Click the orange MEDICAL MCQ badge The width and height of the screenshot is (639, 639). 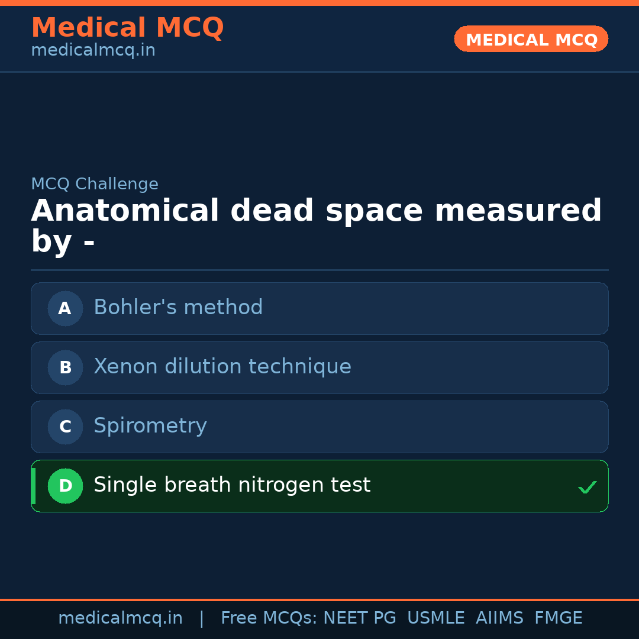(x=531, y=39)
